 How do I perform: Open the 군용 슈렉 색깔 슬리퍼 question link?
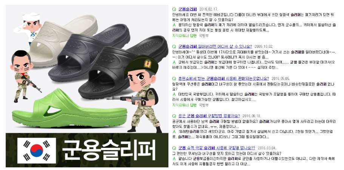pyautogui.click(x=216, y=148)
